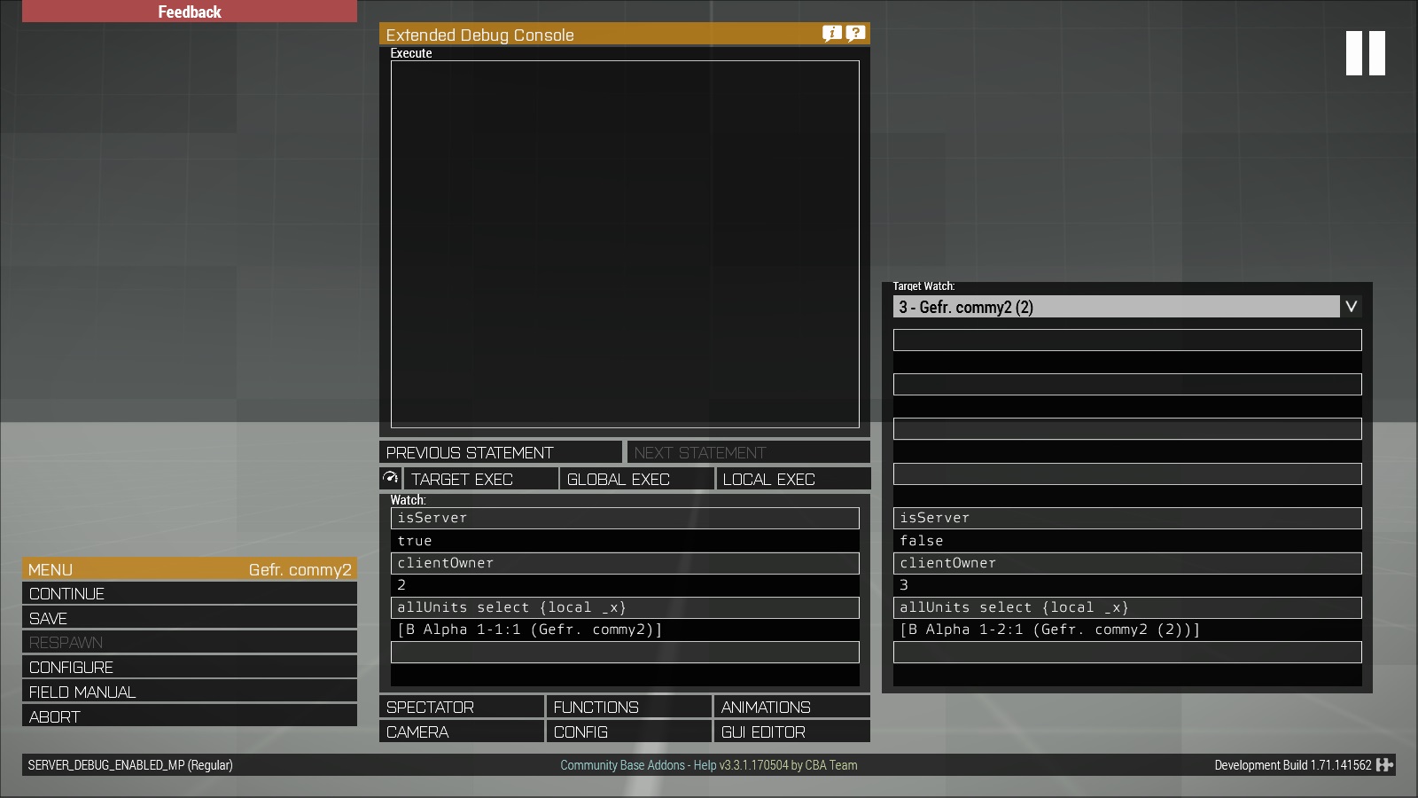
Task: Click the Watch result '[B Alpha 1-1:1 (Gefr. commy2)]'
Action: [x=625, y=630]
